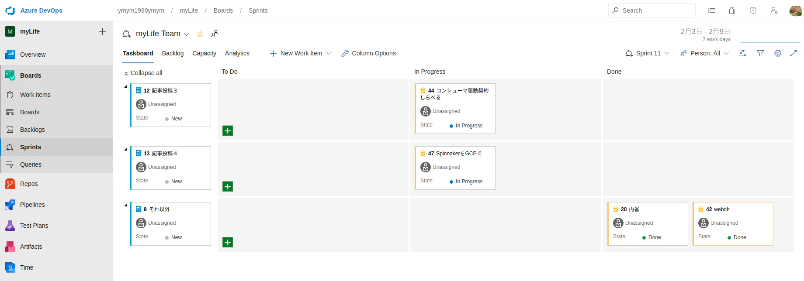Collapse the 9 それ以外 row triangle
The width and height of the screenshot is (804, 281).
pyautogui.click(x=125, y=205)
